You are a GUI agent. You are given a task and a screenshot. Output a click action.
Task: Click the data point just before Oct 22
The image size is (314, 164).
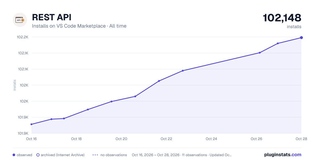coord(159,81)
